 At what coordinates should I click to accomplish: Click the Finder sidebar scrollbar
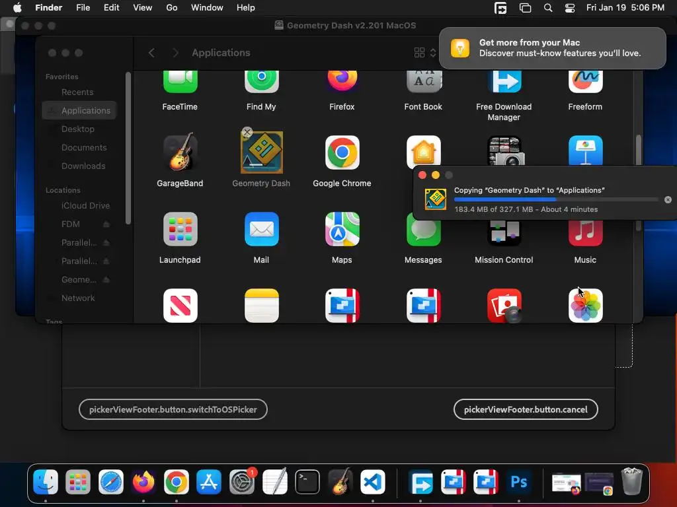click(128, 149)
